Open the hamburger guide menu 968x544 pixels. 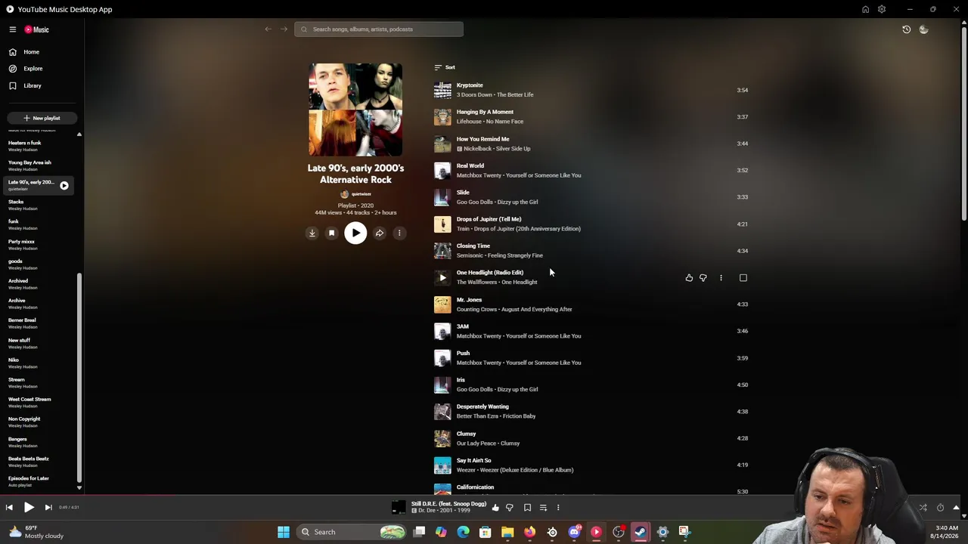[x=13, y=29]
